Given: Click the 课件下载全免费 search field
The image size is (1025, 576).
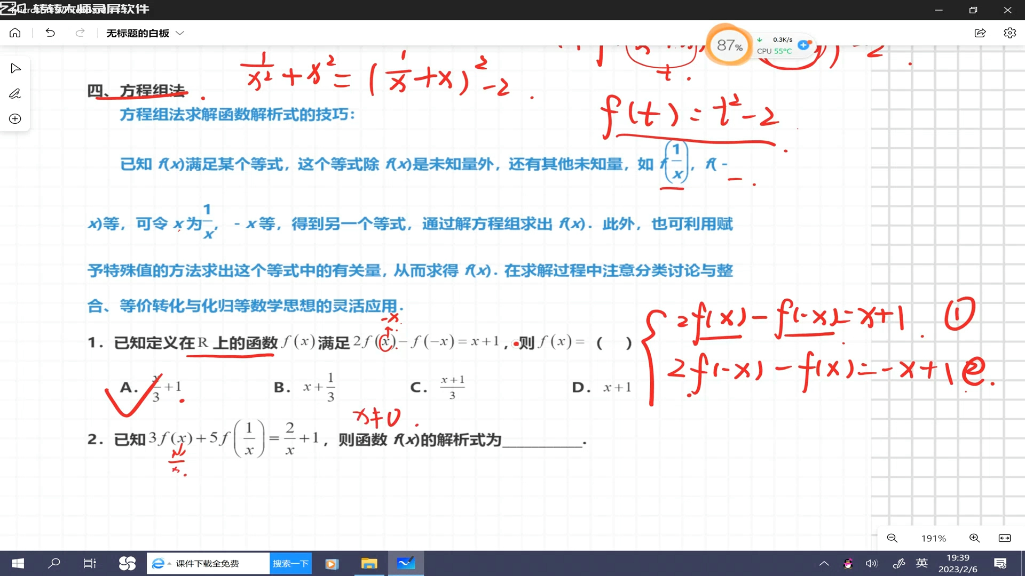Looking at the screenshot, I should 214,564.
